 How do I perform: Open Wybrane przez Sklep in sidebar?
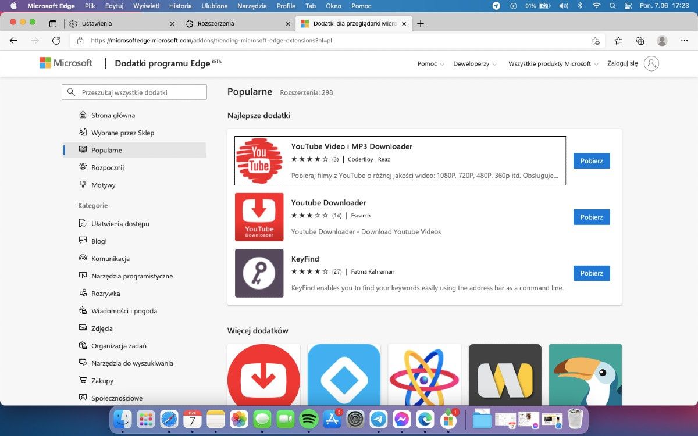(123, 133)
